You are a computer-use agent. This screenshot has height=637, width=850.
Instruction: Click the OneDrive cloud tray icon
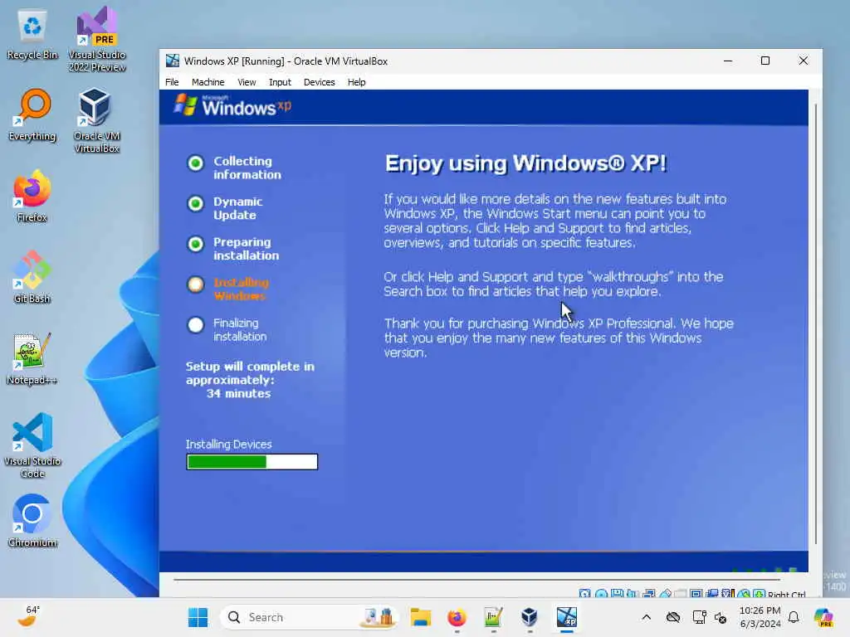click(x=672, y=617)
